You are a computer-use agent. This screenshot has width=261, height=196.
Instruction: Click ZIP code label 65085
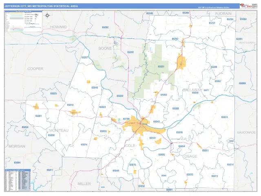point(161,155)
